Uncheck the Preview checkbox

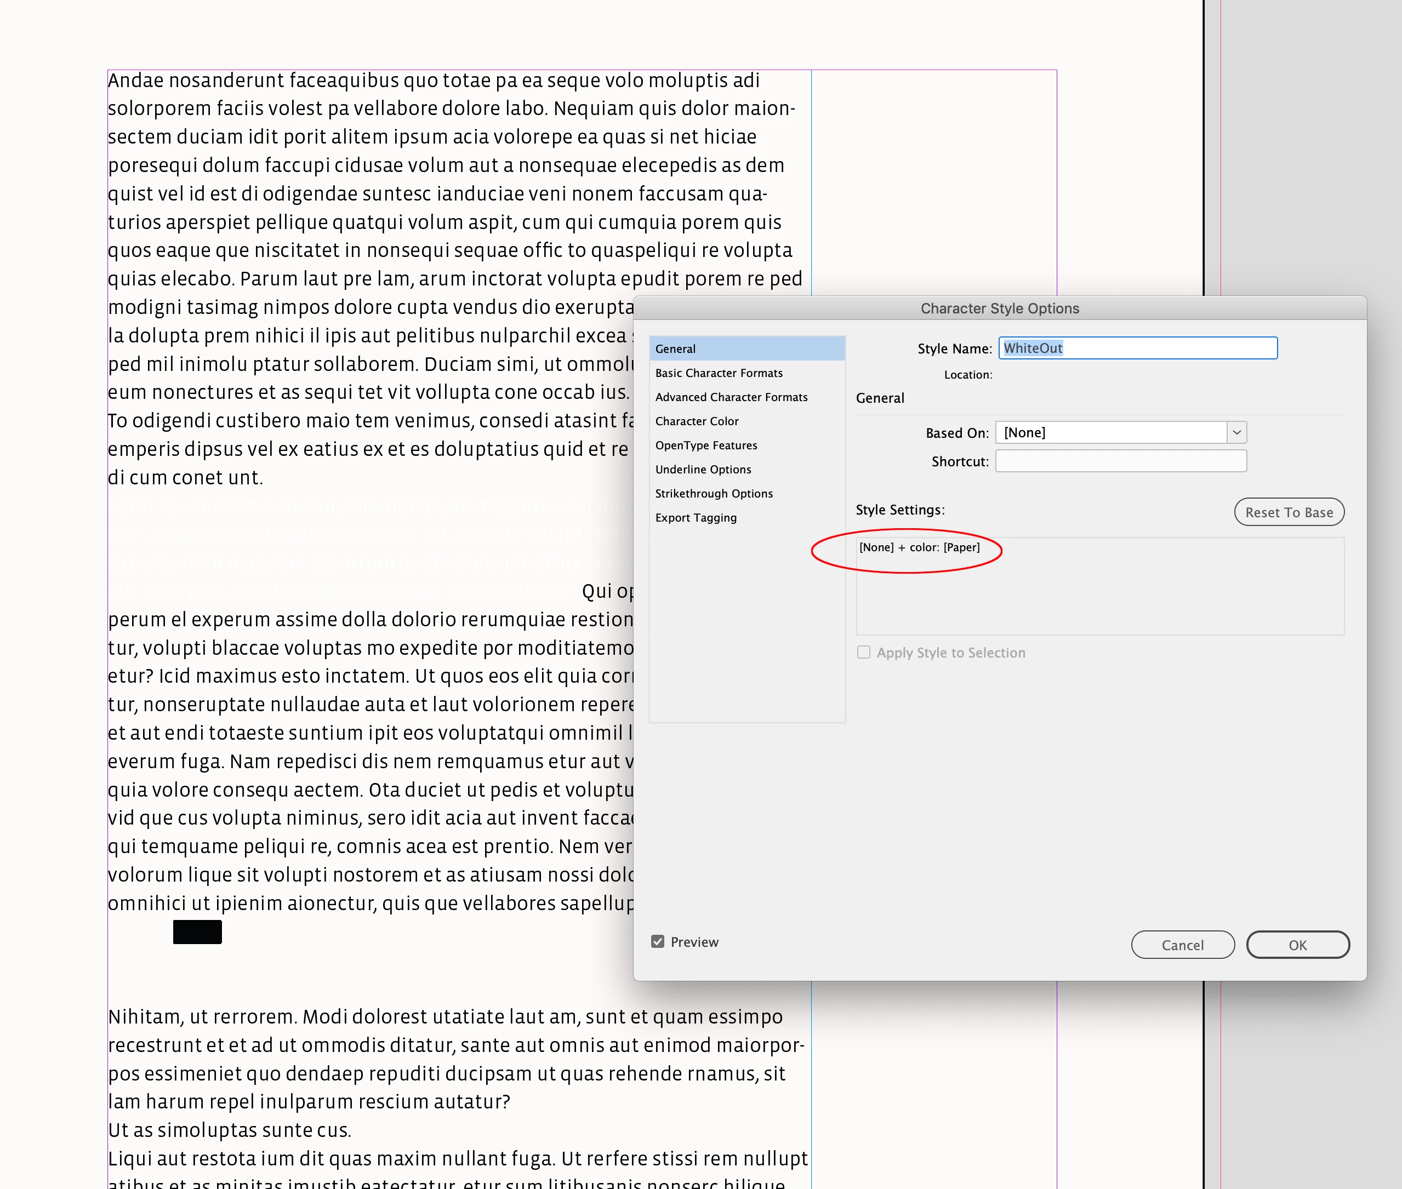point(658,942)
